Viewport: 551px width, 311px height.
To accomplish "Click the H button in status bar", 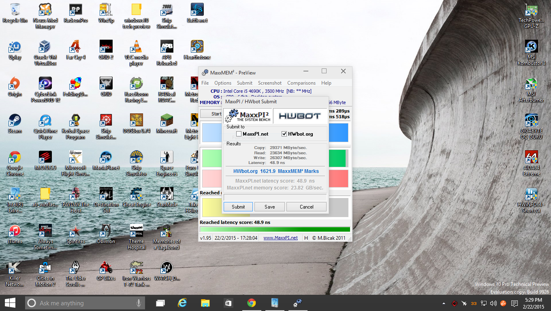I will click(306, 238).
